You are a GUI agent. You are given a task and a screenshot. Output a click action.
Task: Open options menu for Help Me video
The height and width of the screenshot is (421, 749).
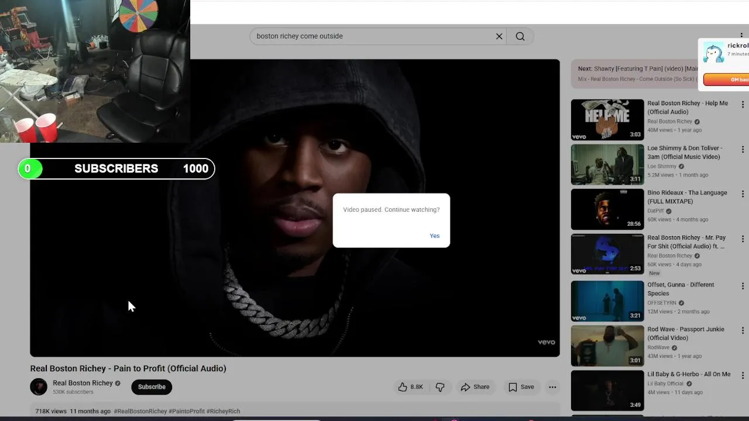[743, 105]
